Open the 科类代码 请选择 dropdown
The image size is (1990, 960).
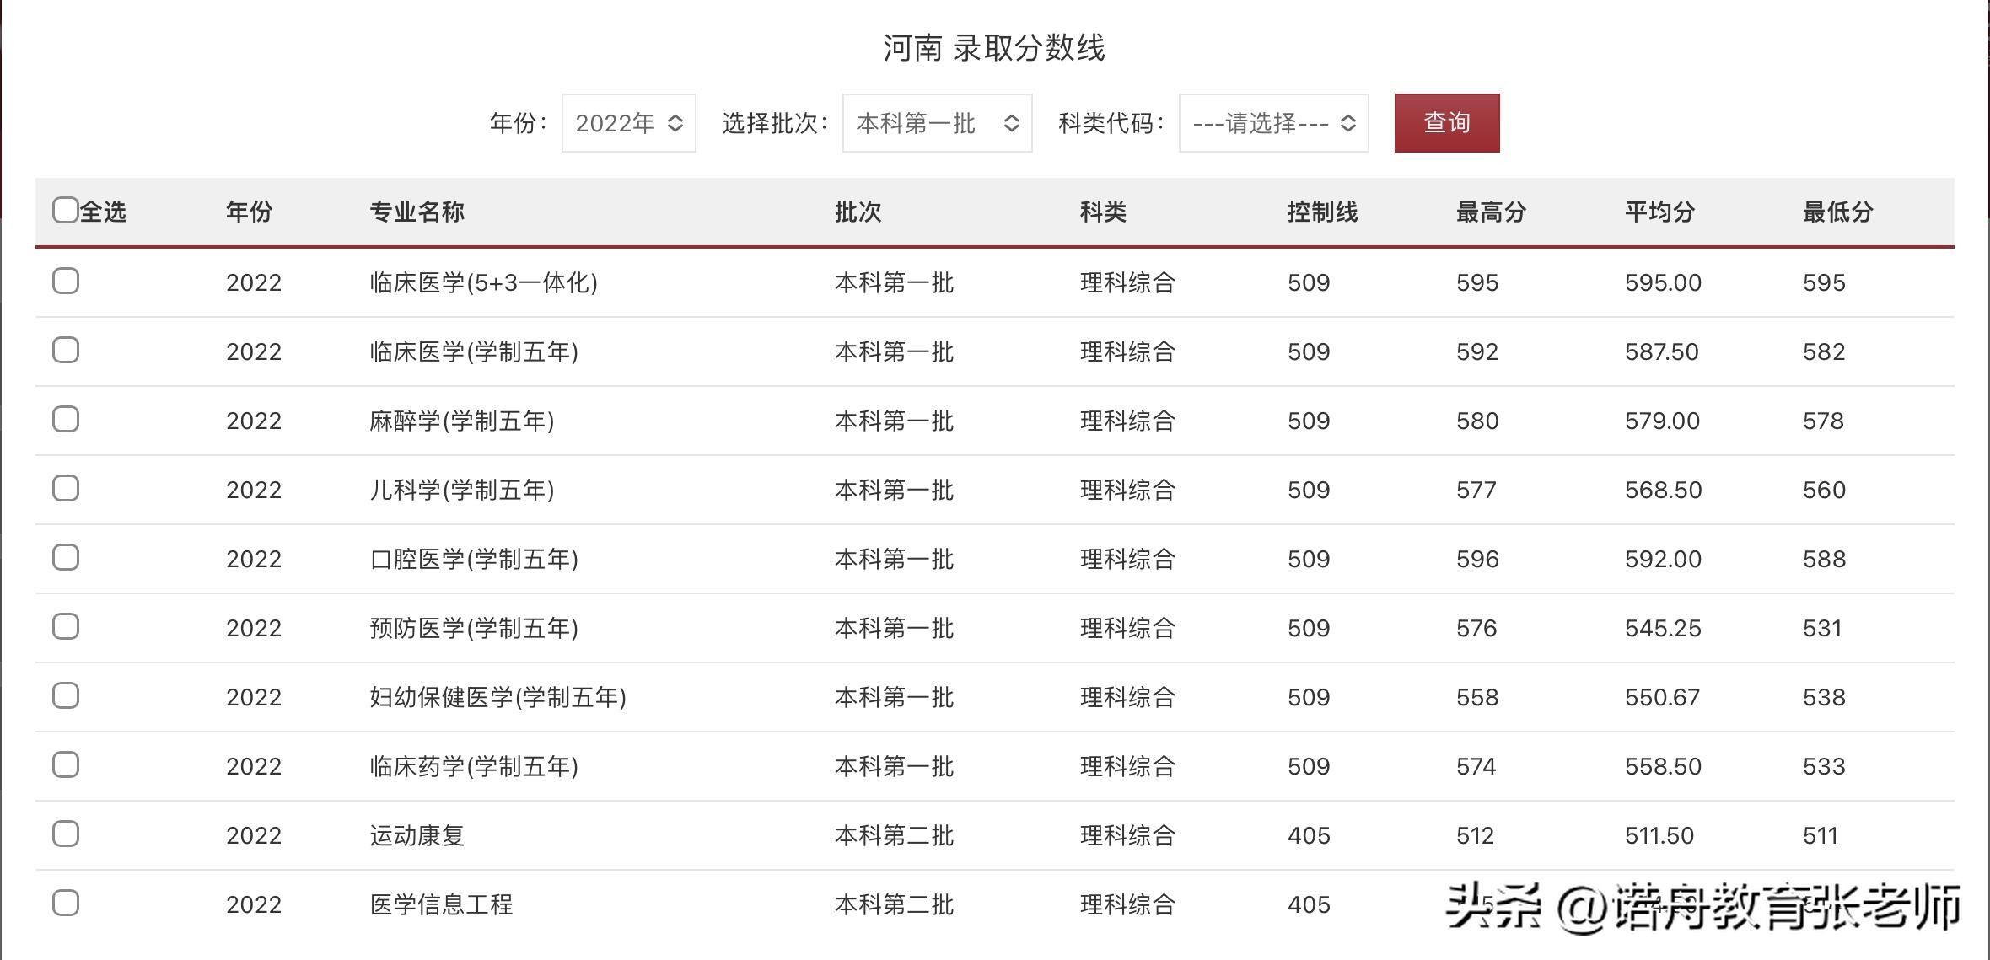click(1273, 123)
